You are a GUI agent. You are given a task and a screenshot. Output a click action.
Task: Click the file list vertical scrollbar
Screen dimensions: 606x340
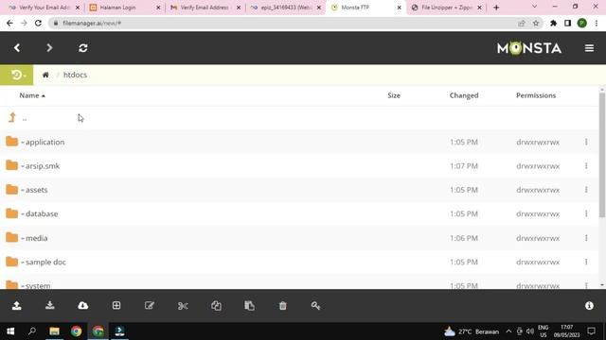(602, 154)
